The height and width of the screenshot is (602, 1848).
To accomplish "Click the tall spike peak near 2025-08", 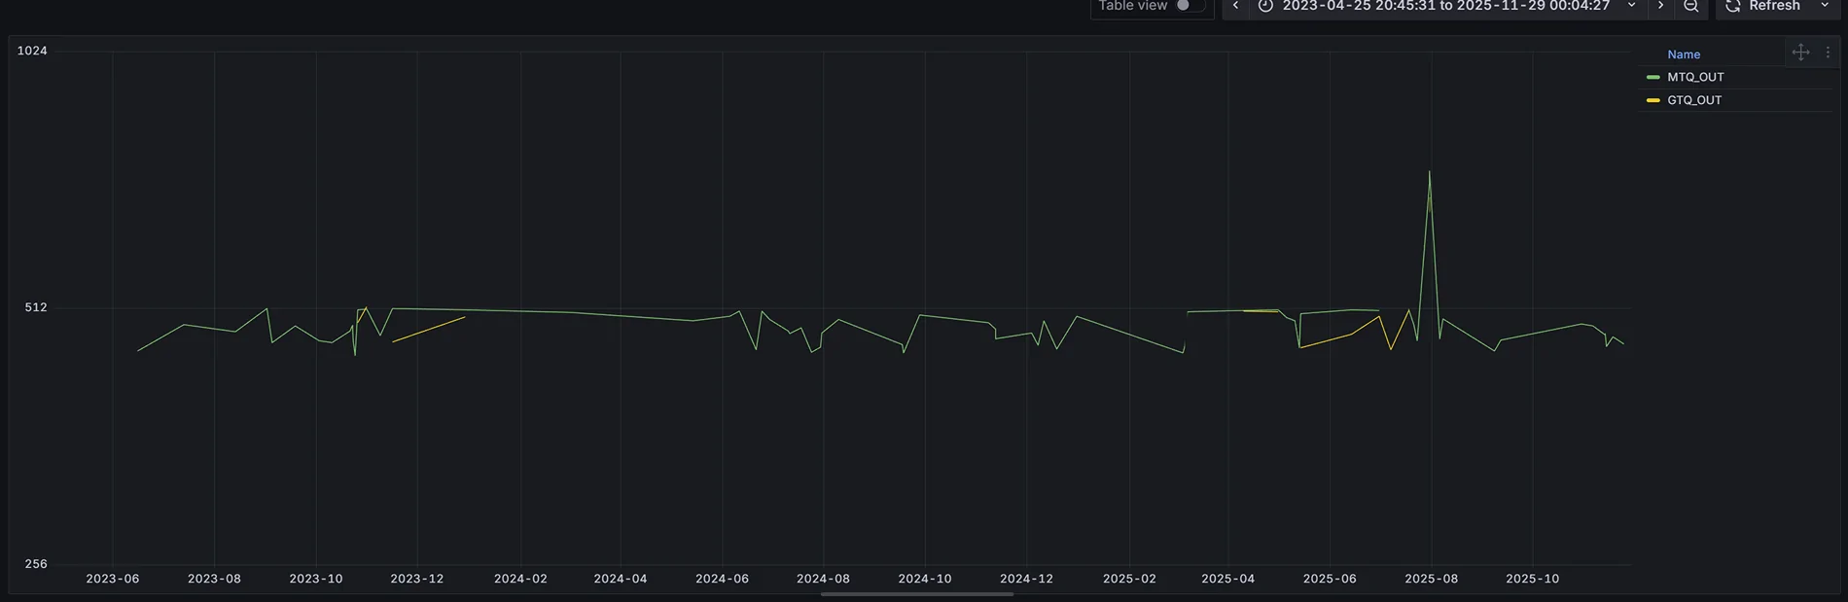I will click(x=1429, y=172).
